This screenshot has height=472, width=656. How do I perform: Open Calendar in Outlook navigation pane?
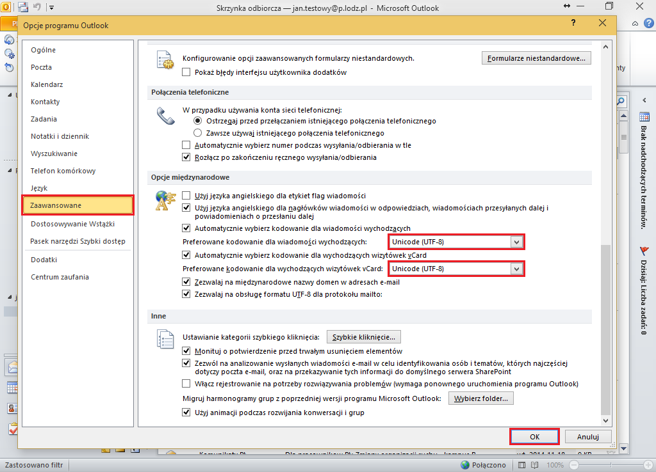[12, 388]
